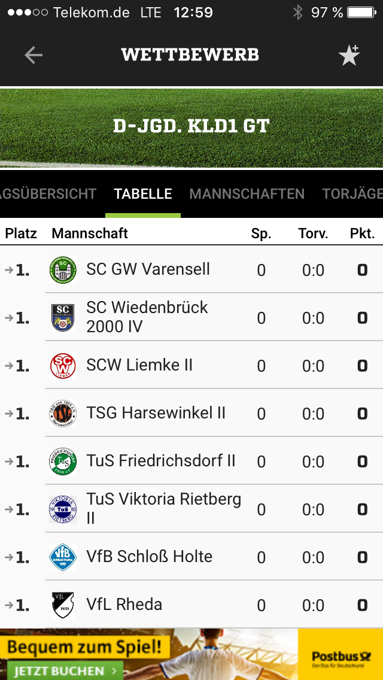Viewport: 383px width, 680px height.
Task: Tap the VfB Schloß Holte crest
Action: tap(63, 557)
